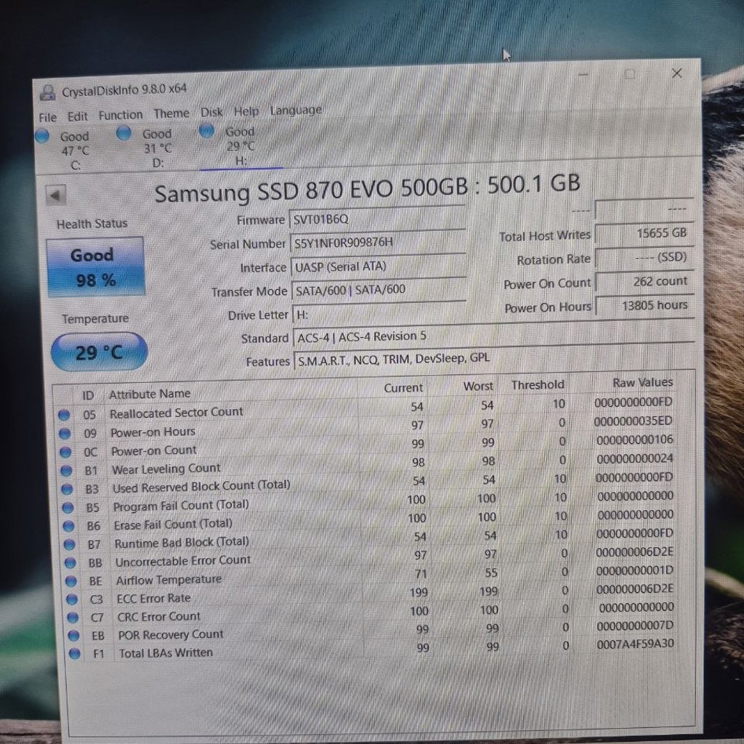The height and width of the screenshot is (744, 744).
Task: Click the 29 °C temperature button
Action: [99, 352]
